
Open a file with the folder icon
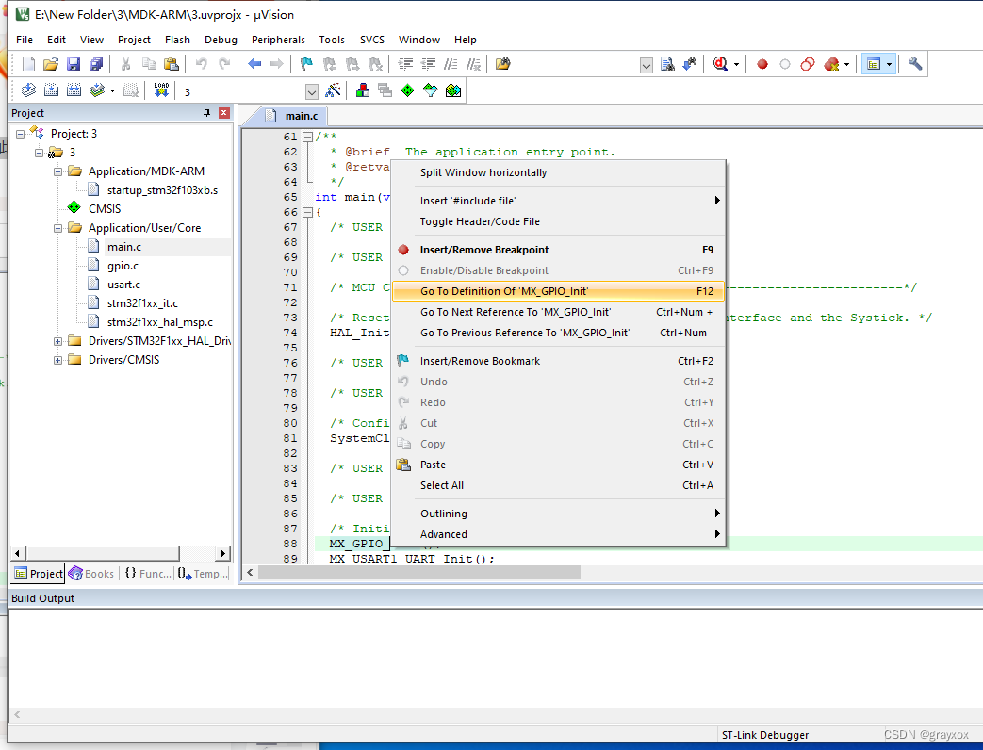click(51, 64)
